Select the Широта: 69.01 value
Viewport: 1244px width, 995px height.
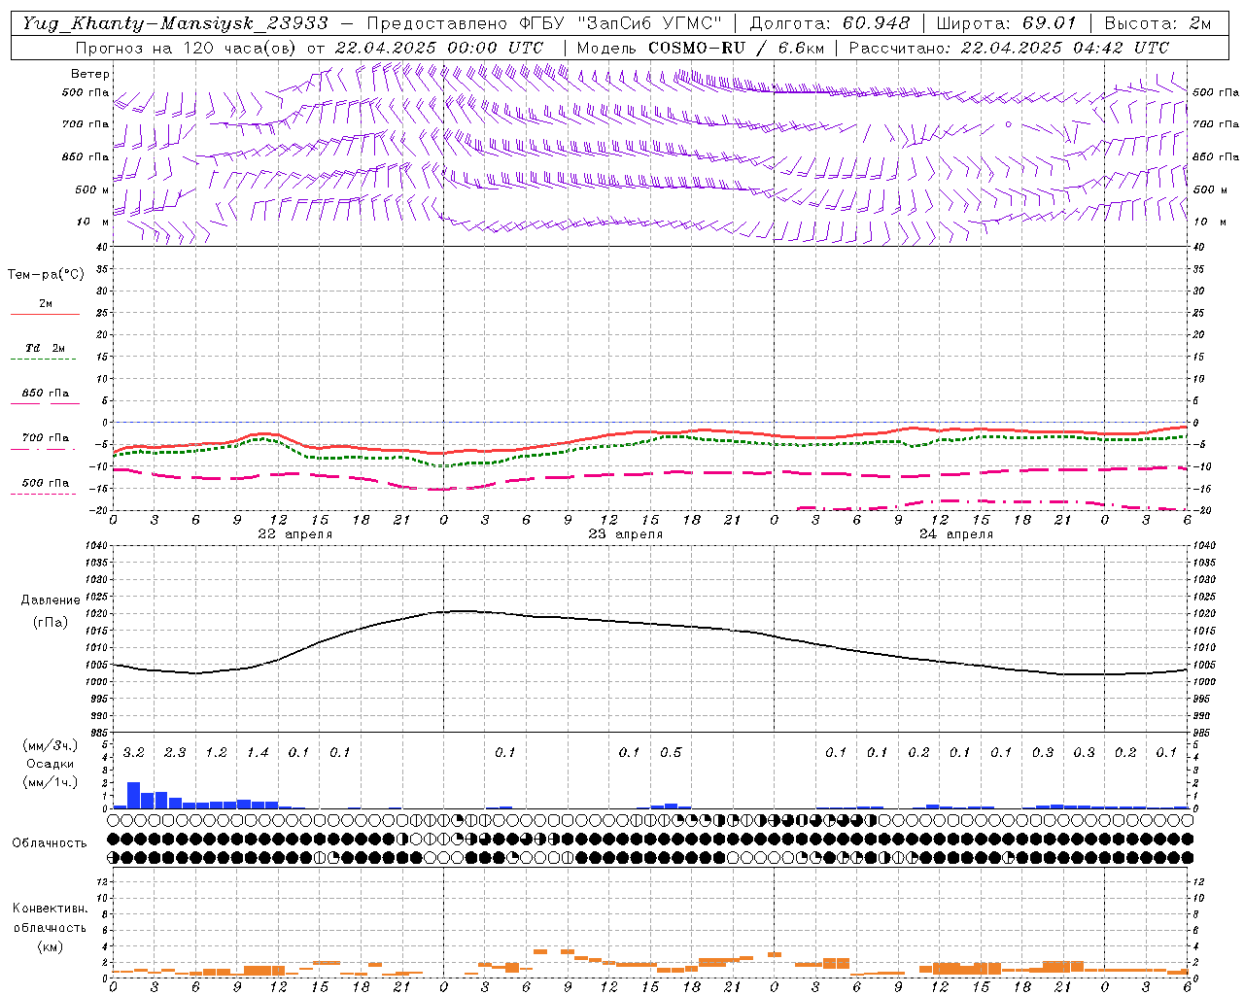pyautogui.click(x=1006, y=23)
